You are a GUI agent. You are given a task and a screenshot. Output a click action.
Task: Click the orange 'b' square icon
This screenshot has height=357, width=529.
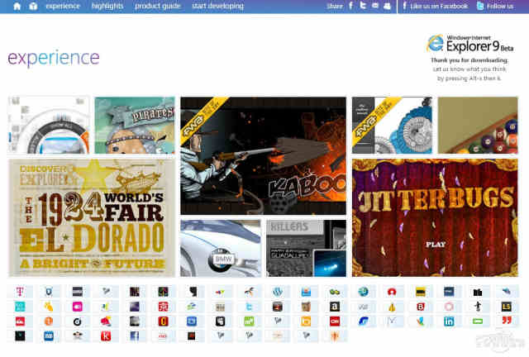pos(306,321)
